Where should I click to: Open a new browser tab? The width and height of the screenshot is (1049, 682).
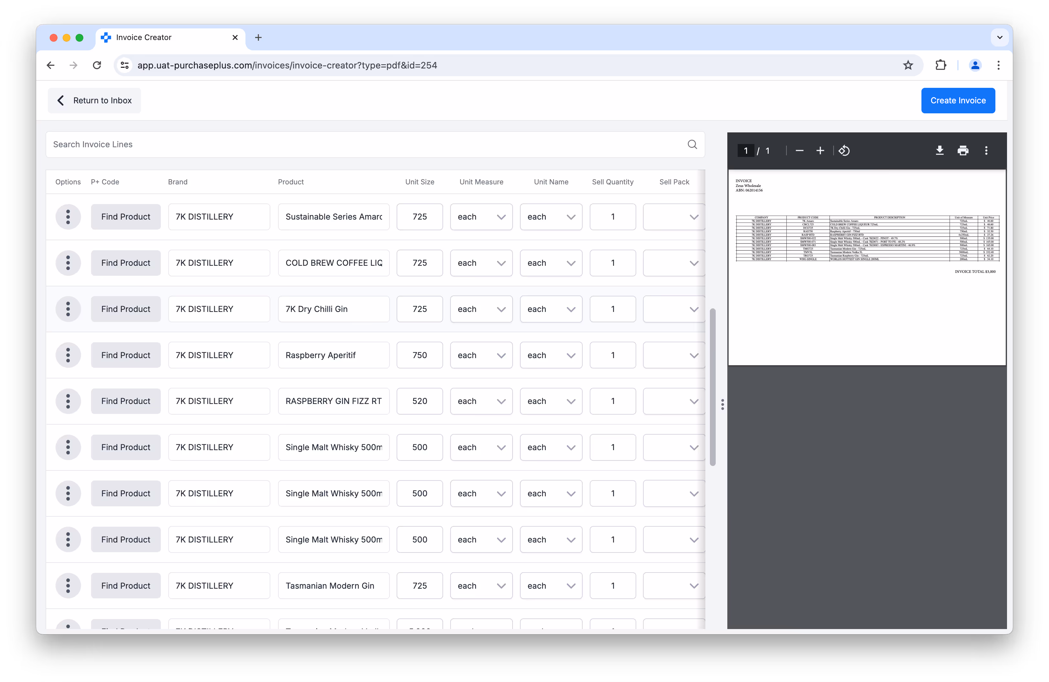tap(258, 37)
